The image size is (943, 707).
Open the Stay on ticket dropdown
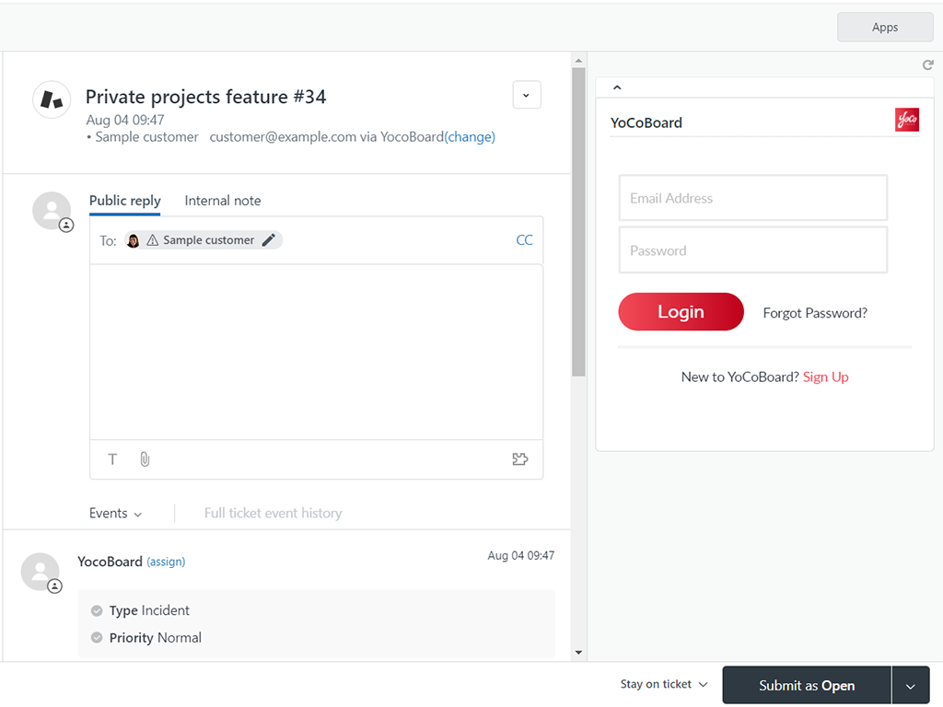coord(664,685)
